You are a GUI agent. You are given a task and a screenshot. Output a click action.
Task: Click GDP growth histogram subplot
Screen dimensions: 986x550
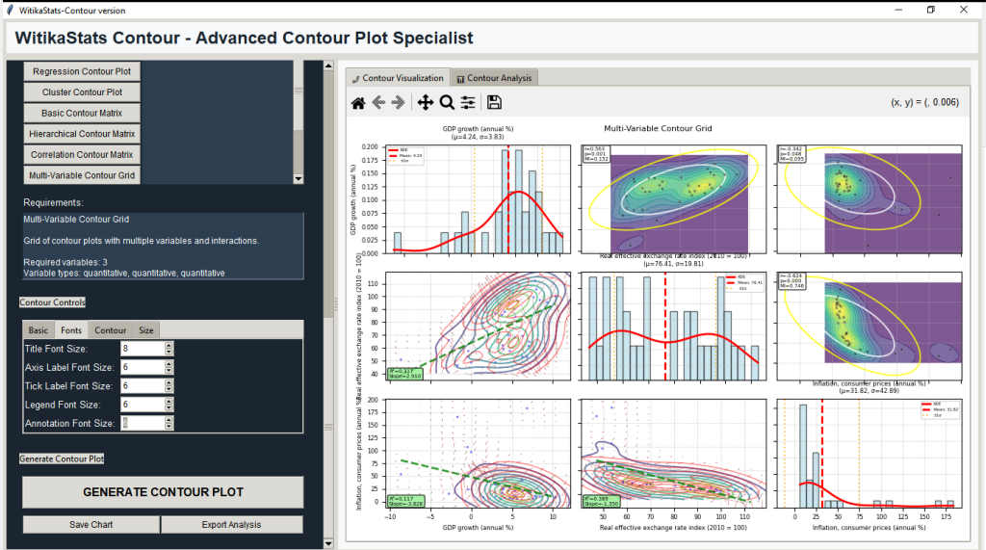click(x=478, y=199)
